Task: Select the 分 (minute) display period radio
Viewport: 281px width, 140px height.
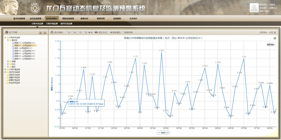Action: coord(67,32)
